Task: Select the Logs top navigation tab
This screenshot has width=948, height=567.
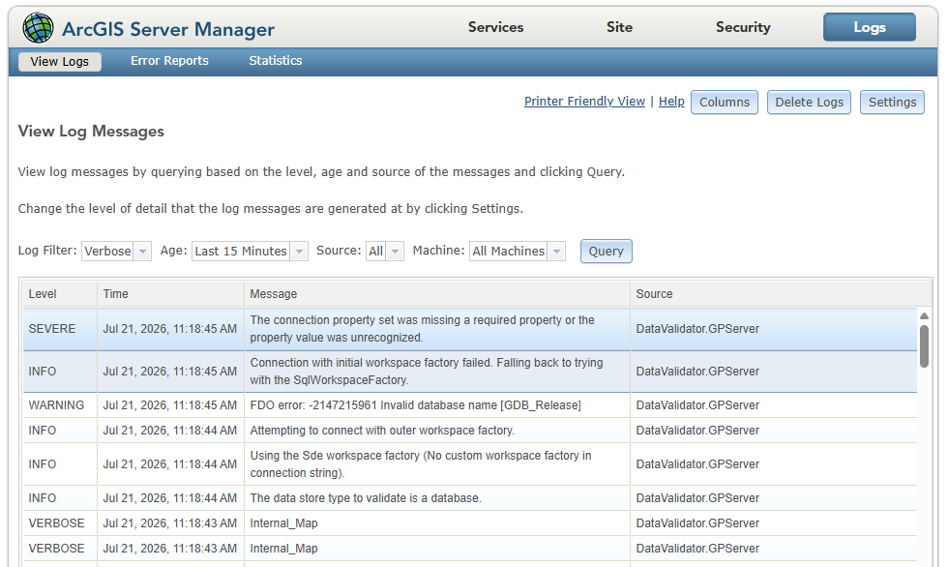Action: pos(870,27)
